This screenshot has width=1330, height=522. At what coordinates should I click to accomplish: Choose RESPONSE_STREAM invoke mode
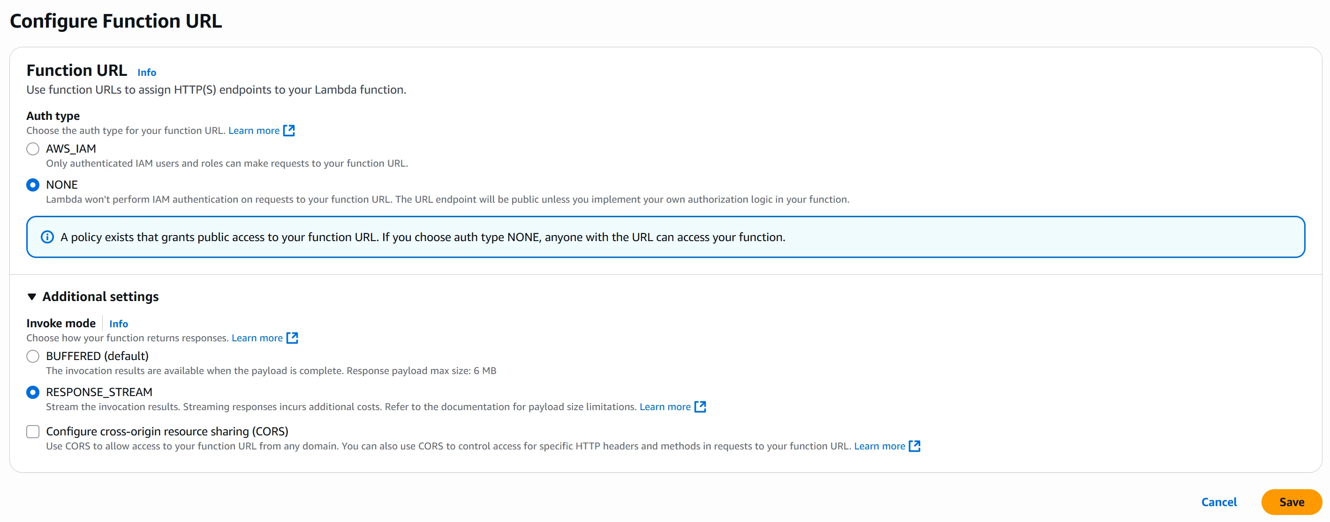pos(33,392)
